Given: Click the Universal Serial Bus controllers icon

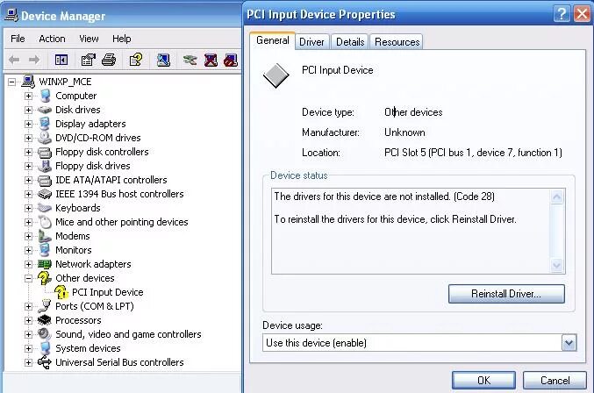Looking at the screenshot, I should pyautogui.click(x=45, y=362).
